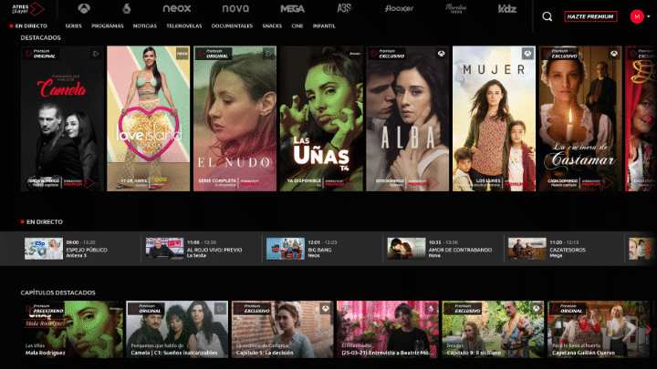Image resolution: width=657 pixels, height=369 pixels.
Task: Open the Neox channel logo
Action: click(x=177, y=8)
